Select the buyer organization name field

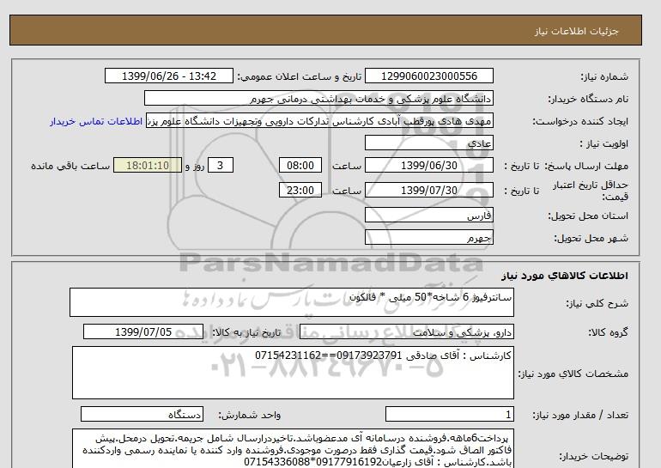point(318,98)
